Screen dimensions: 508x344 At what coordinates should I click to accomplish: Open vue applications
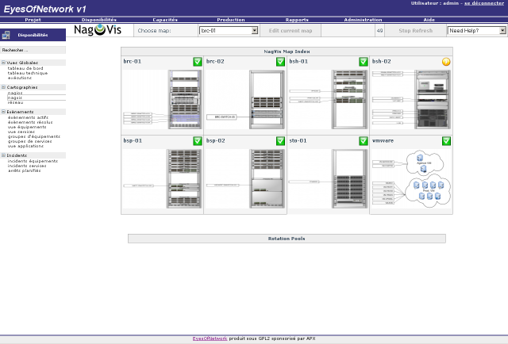tap(25, 147)
